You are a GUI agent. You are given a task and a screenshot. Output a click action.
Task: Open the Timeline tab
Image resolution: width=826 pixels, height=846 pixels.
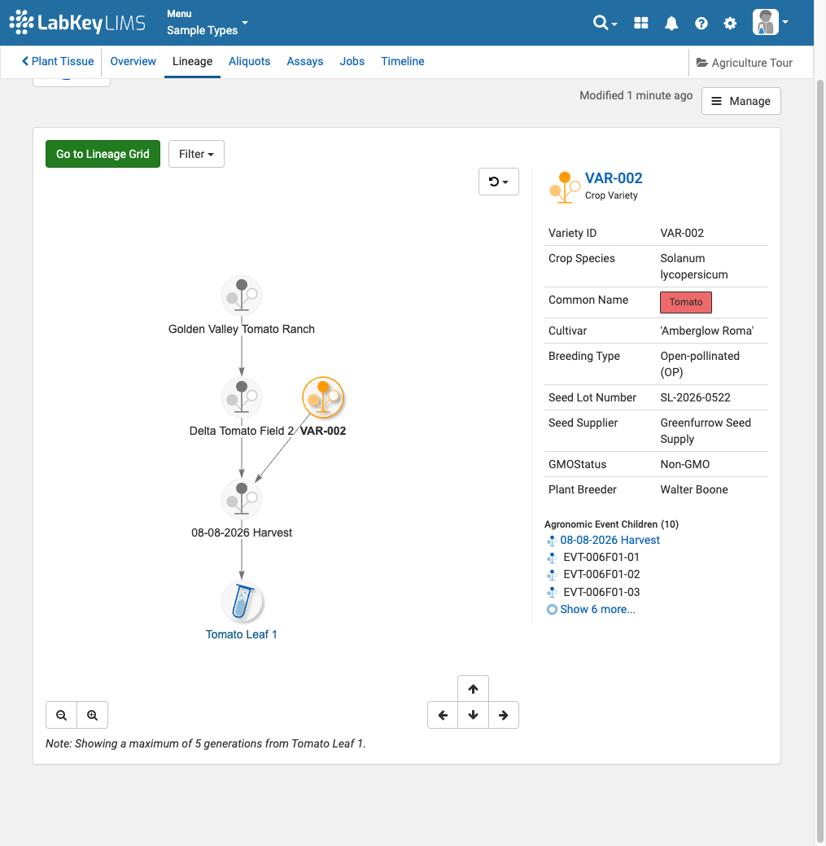(403, 62)
